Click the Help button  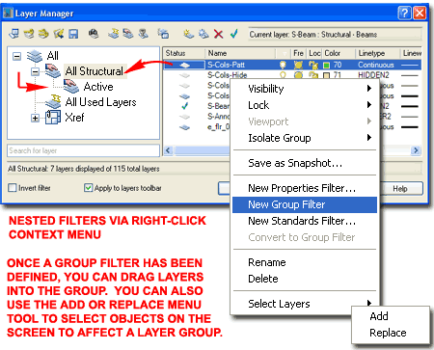pos(400,188)
